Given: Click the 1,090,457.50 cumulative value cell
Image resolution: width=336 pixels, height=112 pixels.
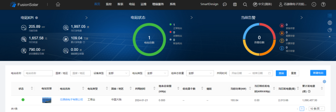Looking at the screenshot, I should 310,100.
